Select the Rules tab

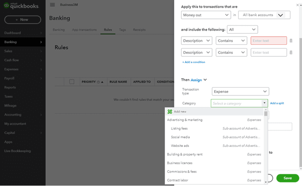[108, 30]
